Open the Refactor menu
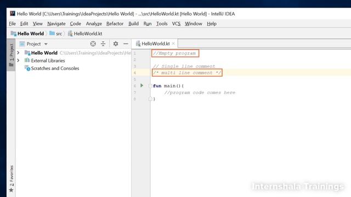The image size is (351, 197). (115, 24)
